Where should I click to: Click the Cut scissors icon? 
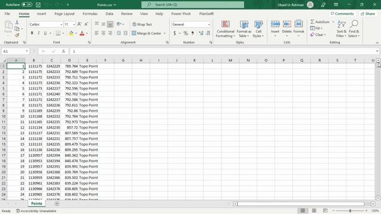[17, 23]
